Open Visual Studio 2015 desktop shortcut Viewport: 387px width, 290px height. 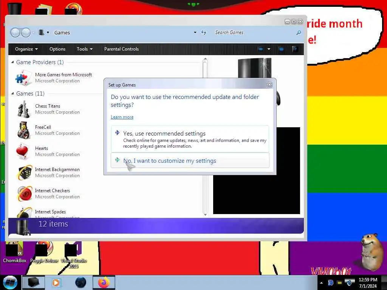(74, 255)
